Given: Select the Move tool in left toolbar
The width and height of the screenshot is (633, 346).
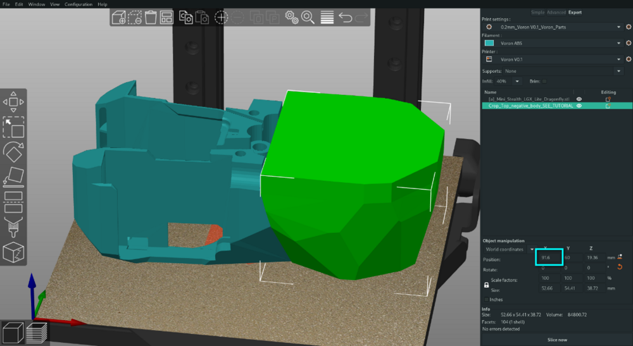Looking at the screenshot, I should (13, 102).
